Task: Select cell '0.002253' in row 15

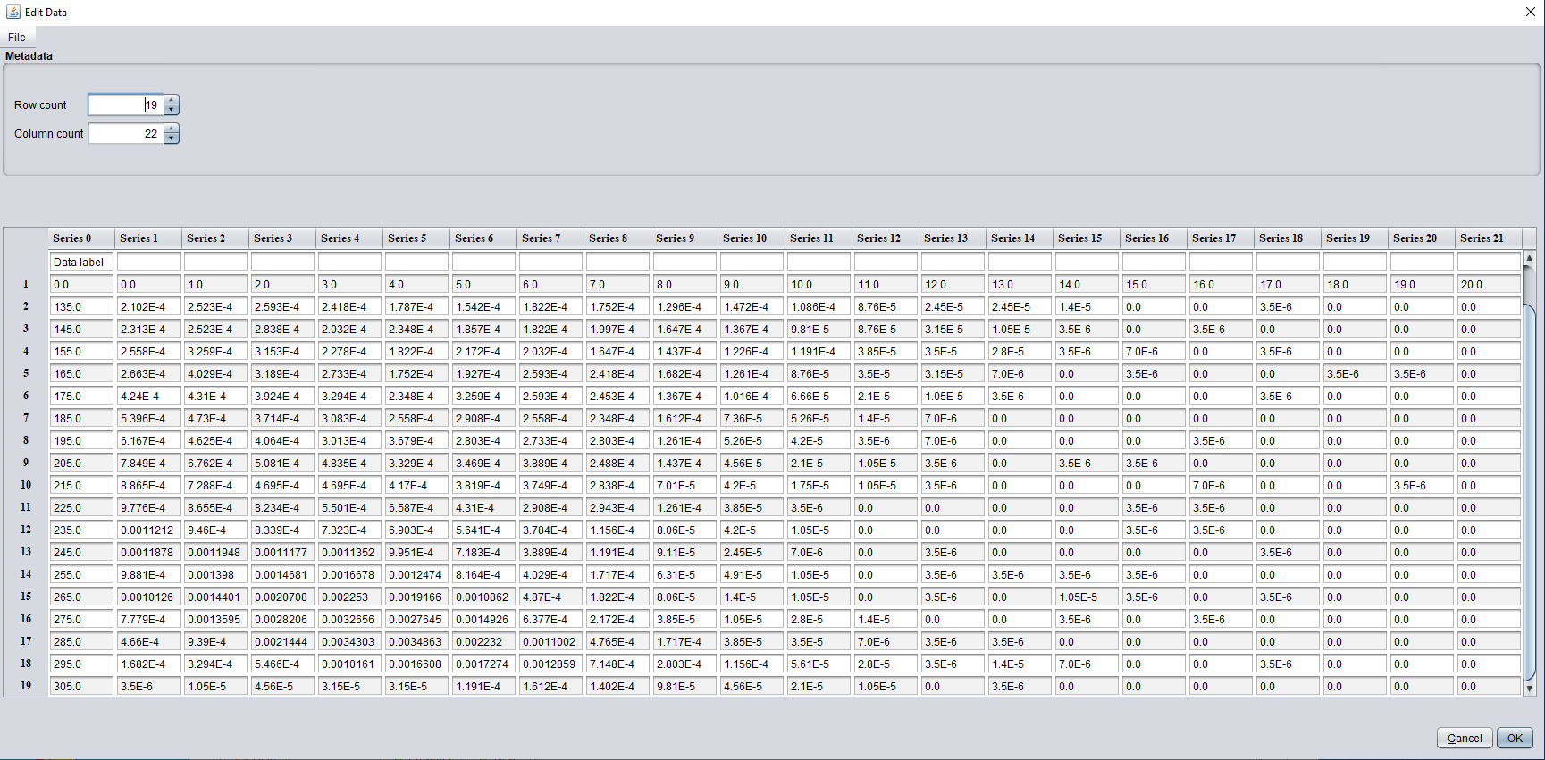Action: tap(349, 597)
